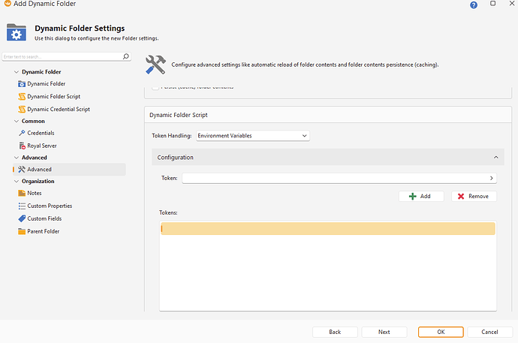Click the Remove token button
The height and width of the screenshot is (343, 518).
pos(474,196)
